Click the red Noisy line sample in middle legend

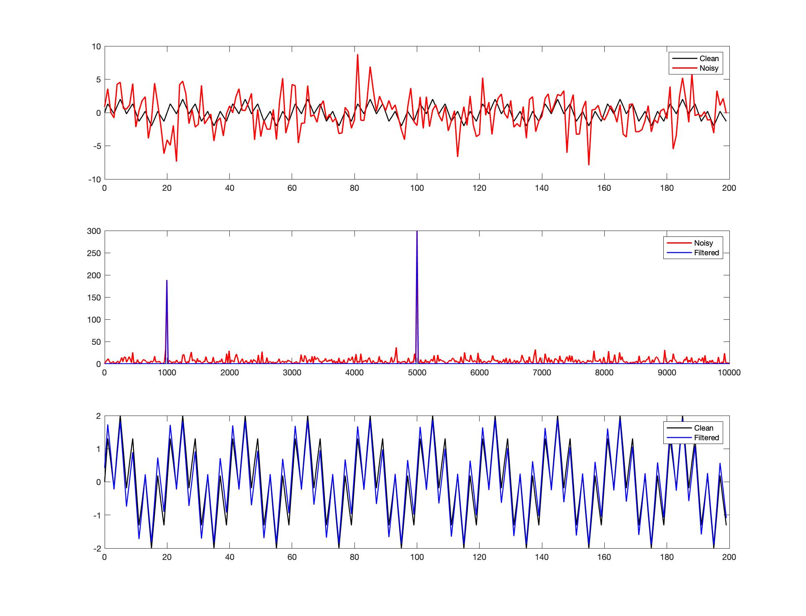point(678,243)
